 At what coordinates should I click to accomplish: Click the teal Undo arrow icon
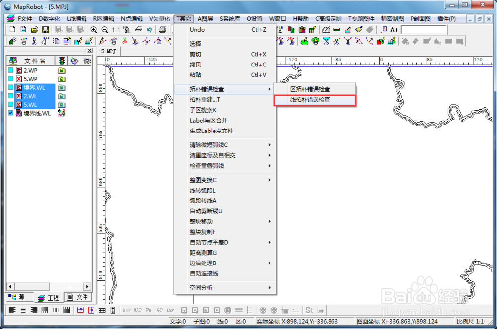[x=149, y=30]
